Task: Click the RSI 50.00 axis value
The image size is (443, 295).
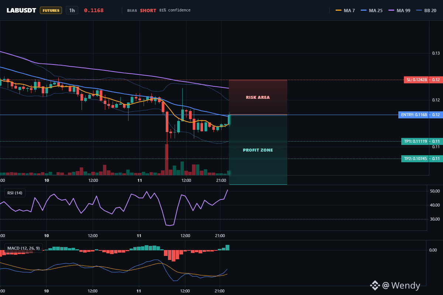Action: [x=435, y=191]
